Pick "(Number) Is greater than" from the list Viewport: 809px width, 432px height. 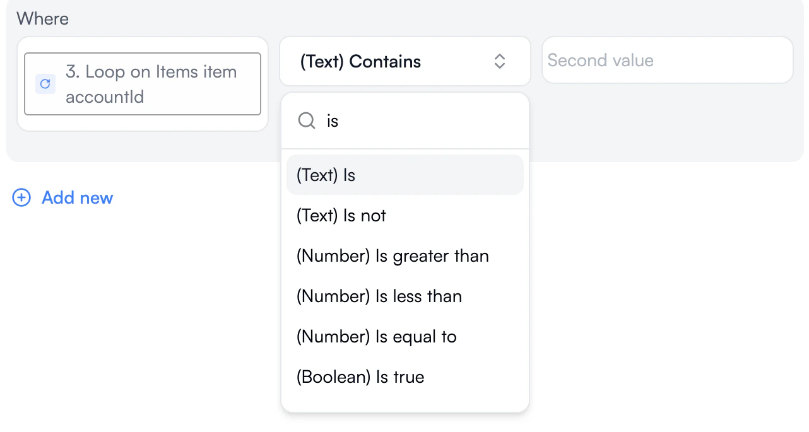(x=393, y=256)
